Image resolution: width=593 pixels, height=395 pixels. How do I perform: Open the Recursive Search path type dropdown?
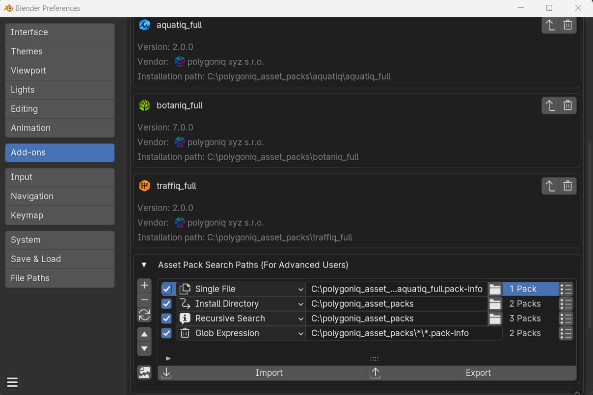pyautogui.click(x=241, y=319)
